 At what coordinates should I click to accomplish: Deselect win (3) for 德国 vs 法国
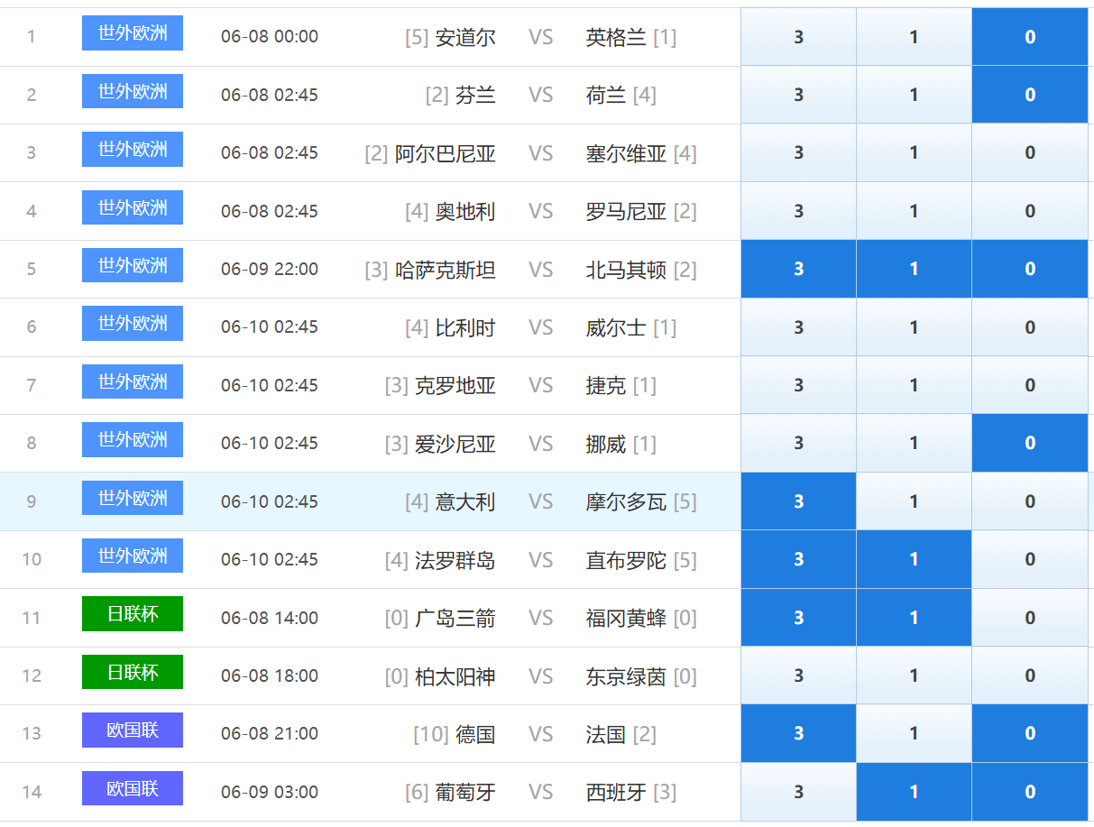pos(798,733)
